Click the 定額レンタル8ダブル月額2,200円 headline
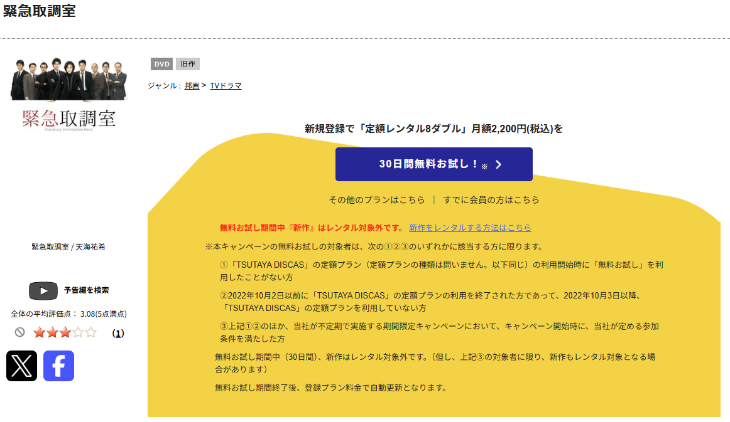730x422 pixels. [434, 129]
